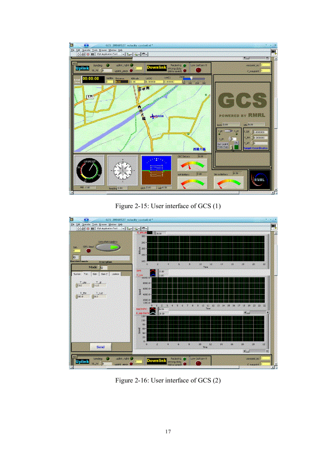Select the Continuous Run icon
This screenshot has height=462, width=336.
(83, 54)
